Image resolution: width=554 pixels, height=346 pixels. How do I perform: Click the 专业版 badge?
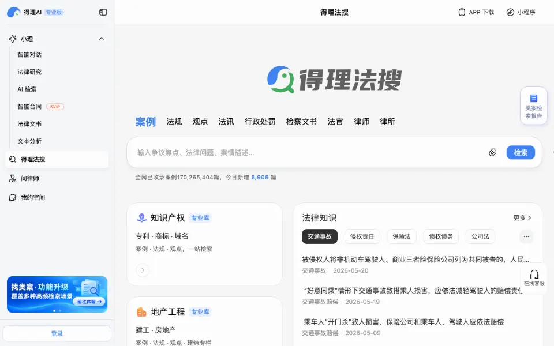pos(54,12)
